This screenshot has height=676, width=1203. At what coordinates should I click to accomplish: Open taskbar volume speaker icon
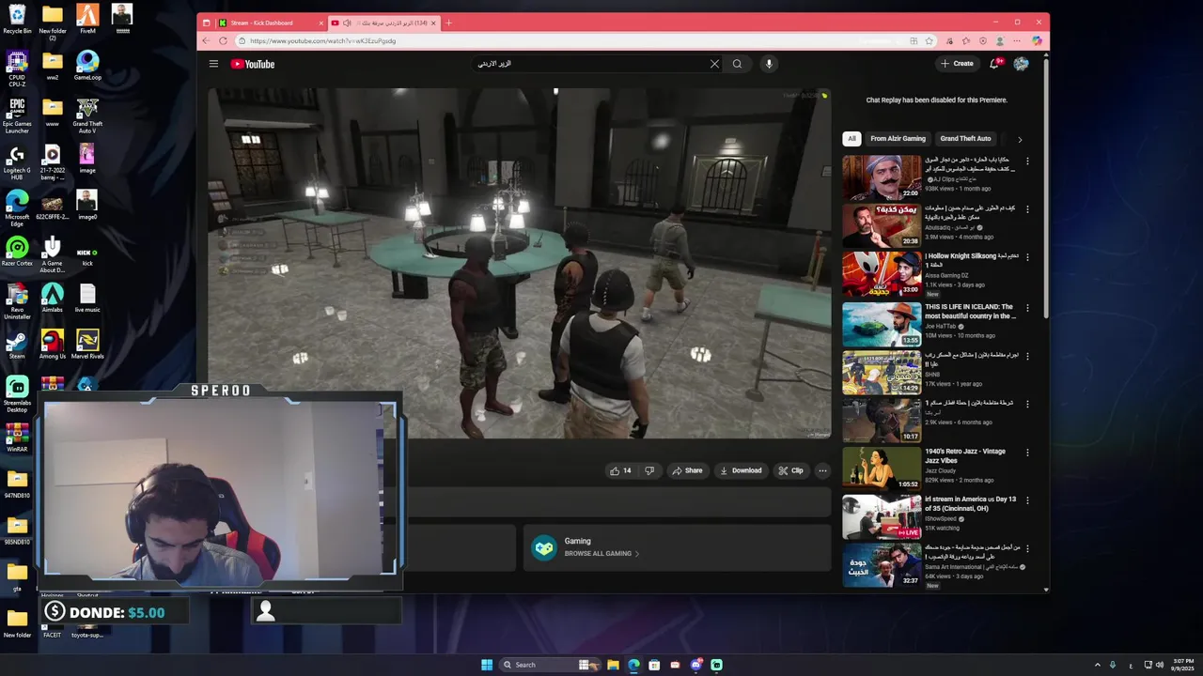(1160, 665)
